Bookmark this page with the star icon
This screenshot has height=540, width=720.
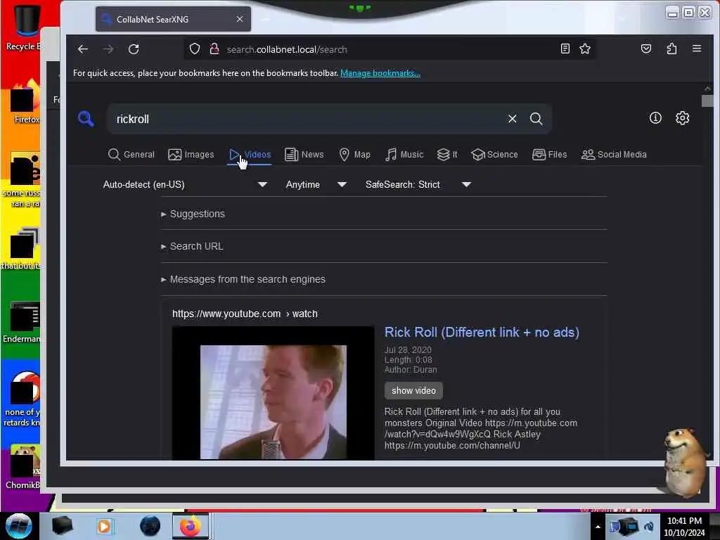click(584, 49)
